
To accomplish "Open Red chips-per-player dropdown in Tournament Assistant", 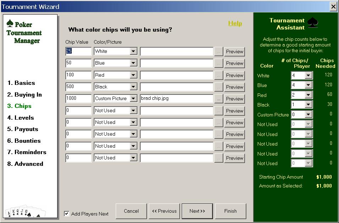I will 307,95.
